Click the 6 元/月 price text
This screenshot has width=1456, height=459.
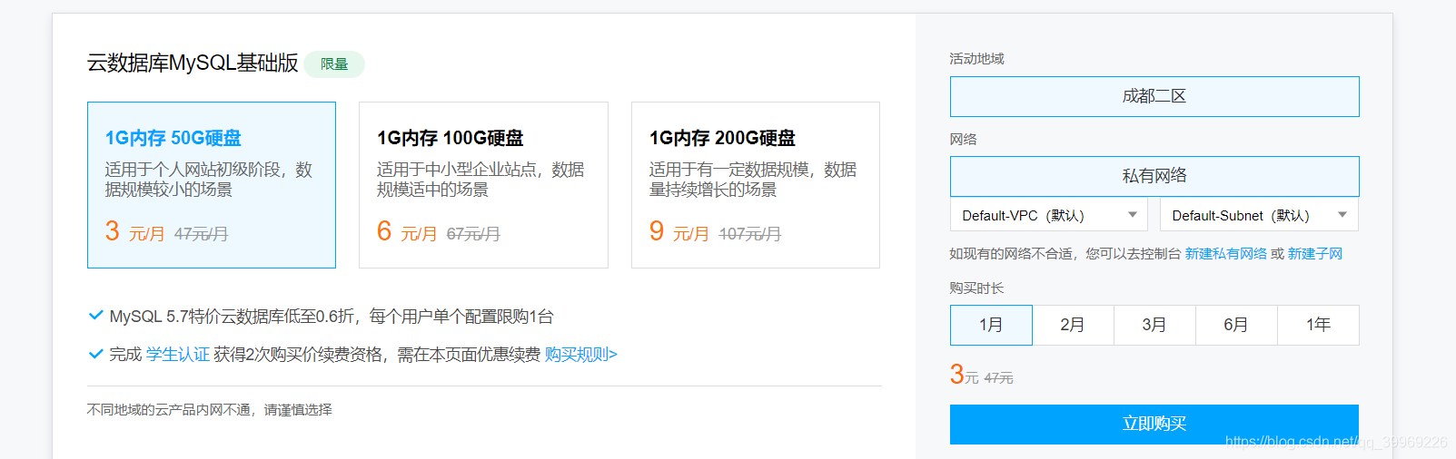[407, 232]
